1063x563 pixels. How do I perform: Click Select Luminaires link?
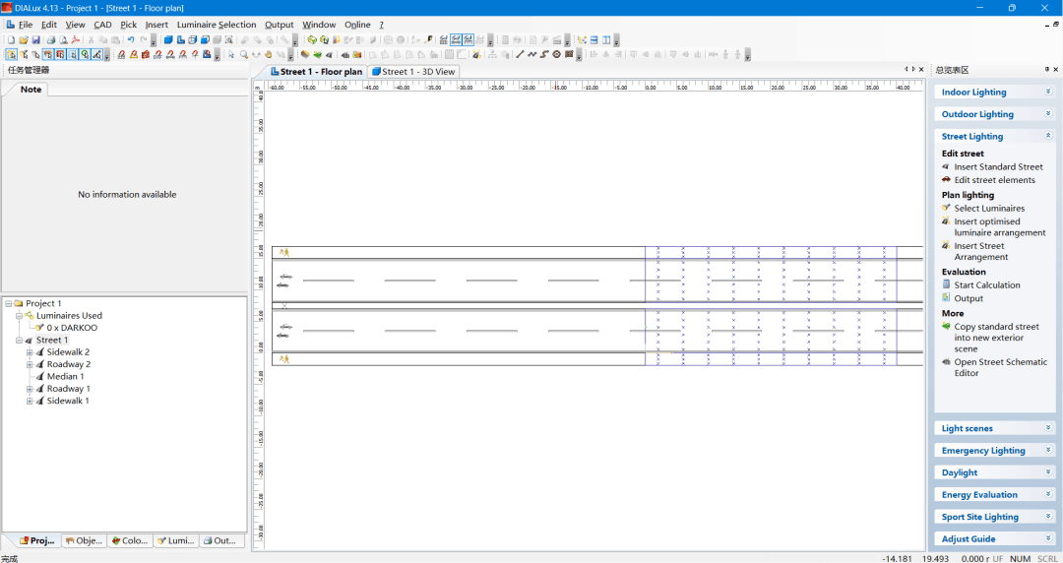point(989,209)
